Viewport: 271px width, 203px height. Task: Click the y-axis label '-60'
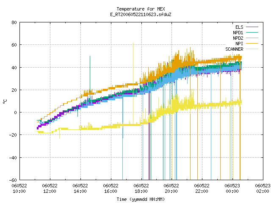tap(13, 180)
